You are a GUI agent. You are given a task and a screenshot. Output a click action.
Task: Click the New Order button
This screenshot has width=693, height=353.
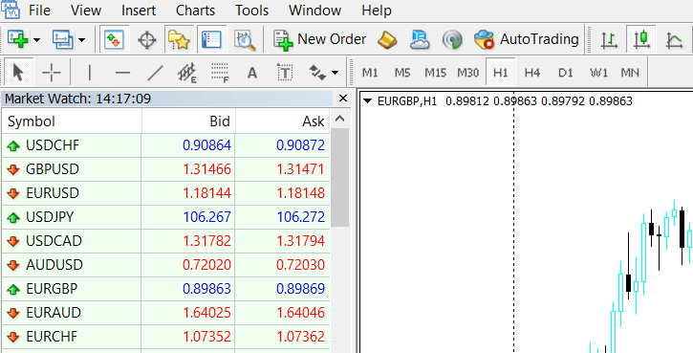click(319, 39)
